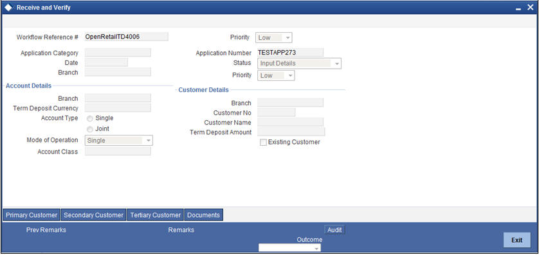Click the Prev Remarks label
The height and width of the screenshot is (255, 539).
click(x=46, y=230)
